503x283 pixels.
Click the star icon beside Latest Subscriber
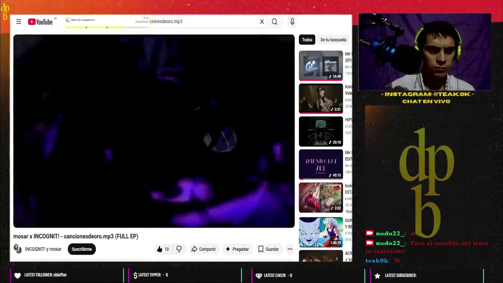[377, 276]
